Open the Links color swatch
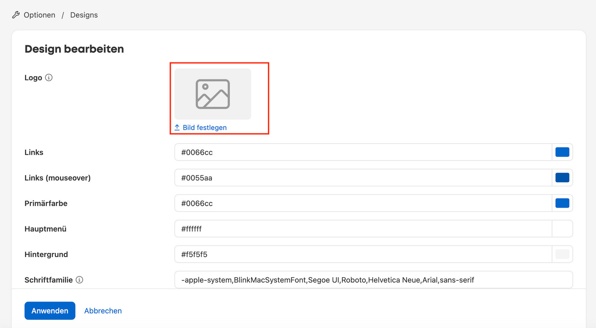 562,152
